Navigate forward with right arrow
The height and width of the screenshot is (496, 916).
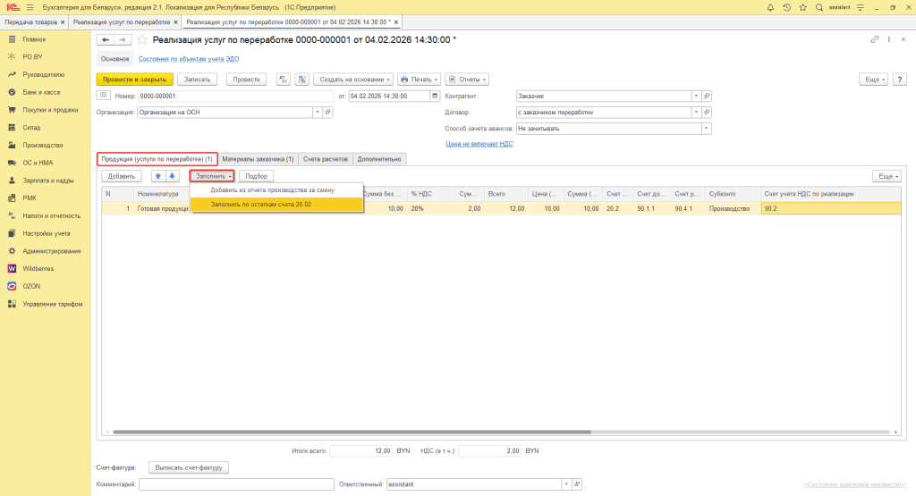(122, 39)
